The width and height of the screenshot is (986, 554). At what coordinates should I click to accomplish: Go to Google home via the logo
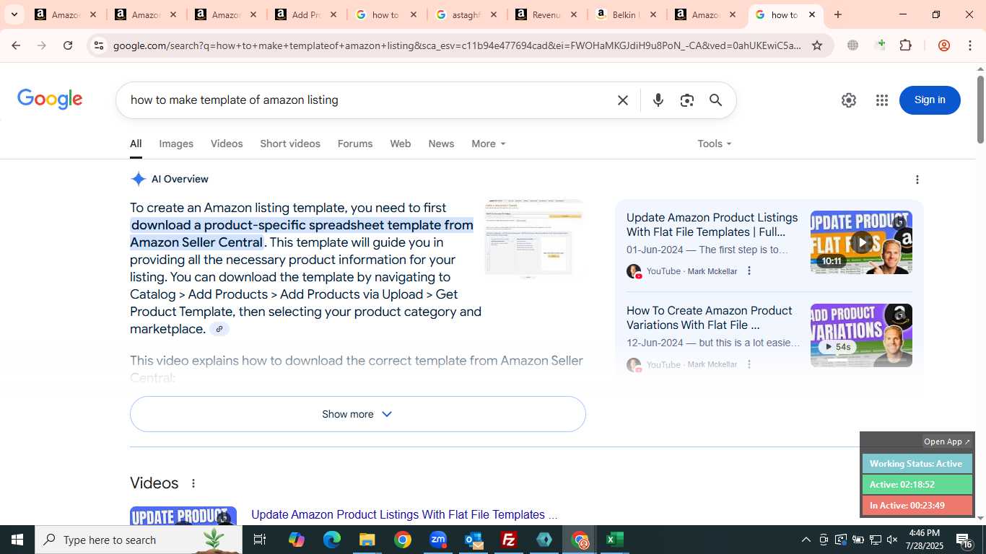50,100
